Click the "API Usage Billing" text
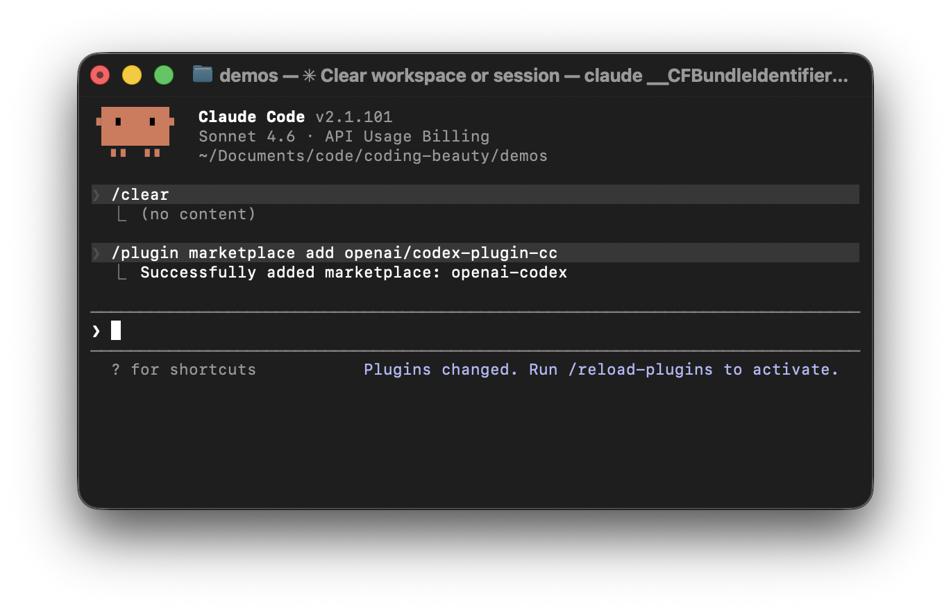This screenshot has width=951, height=612. pos(407,137)
